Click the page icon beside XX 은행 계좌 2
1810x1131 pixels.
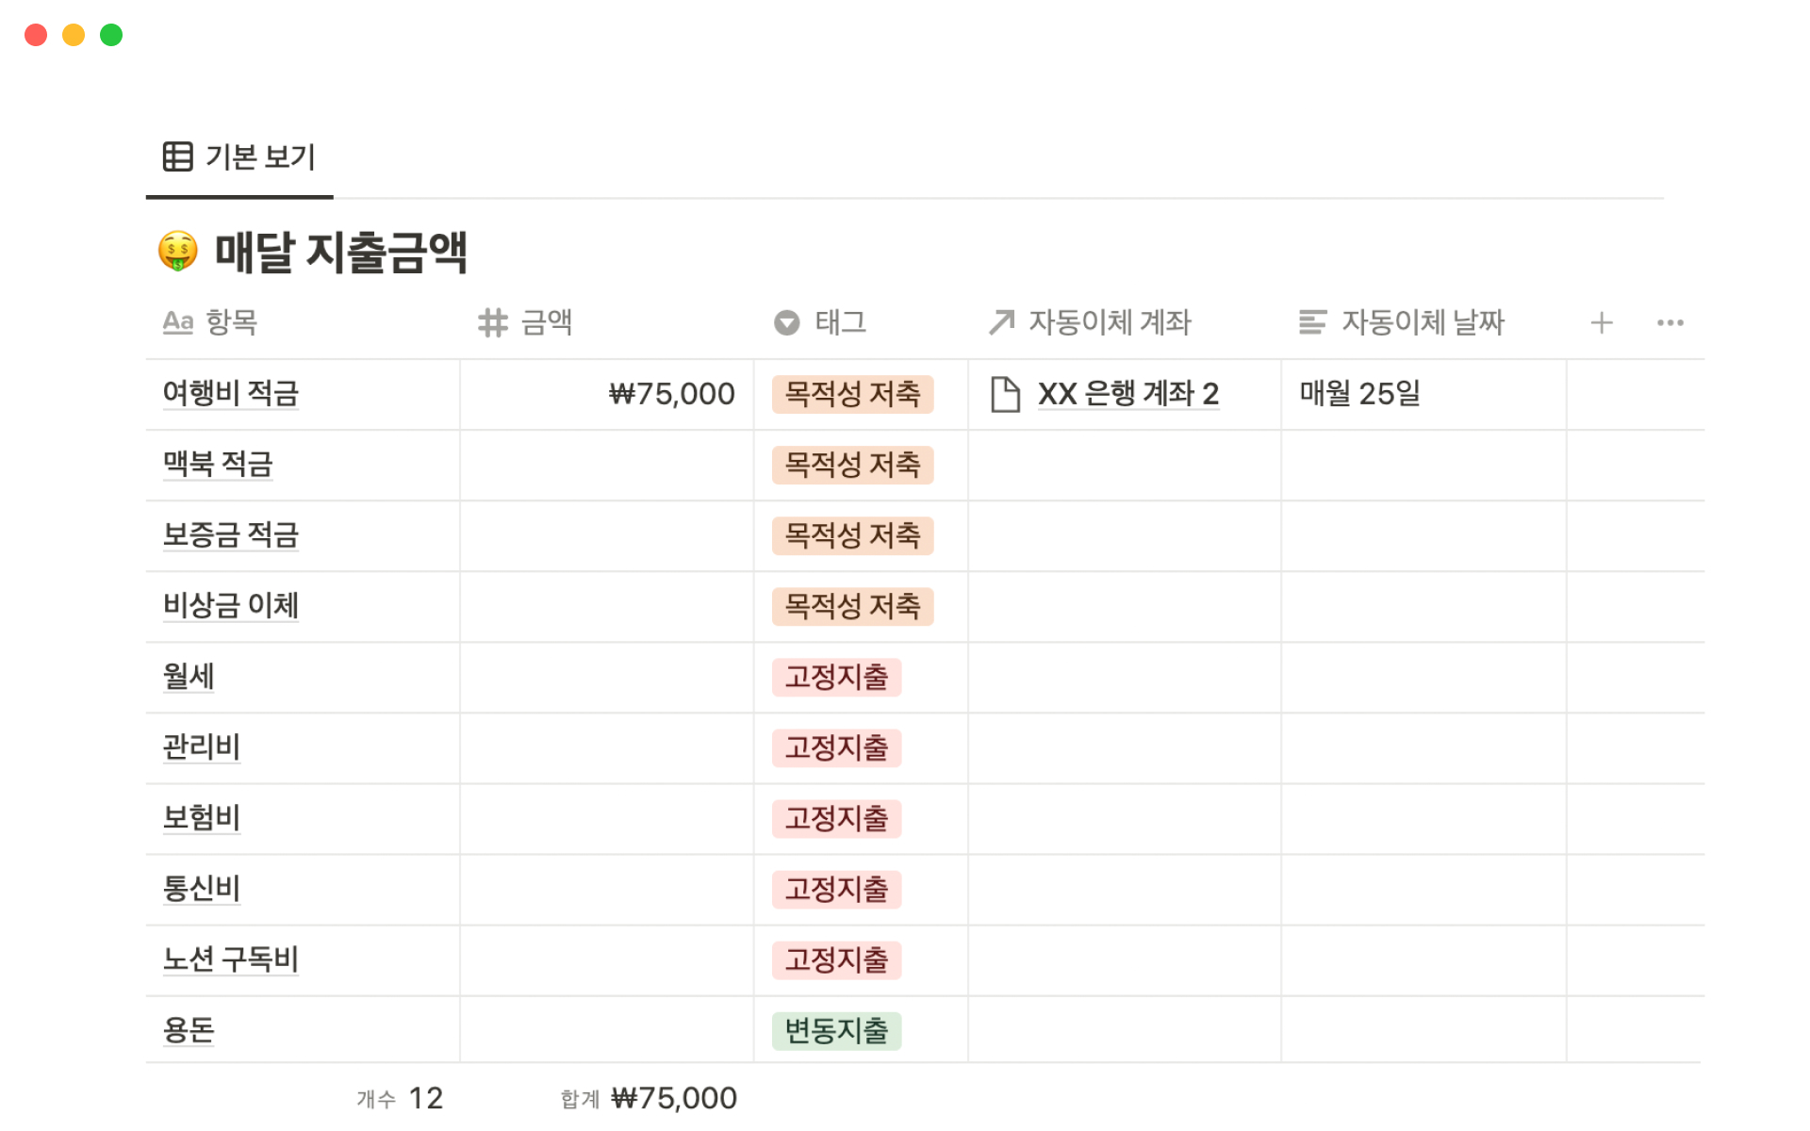coord(1005,394)
